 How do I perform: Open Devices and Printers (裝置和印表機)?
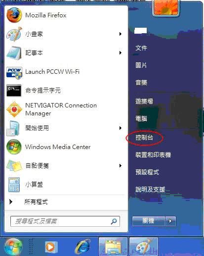[153, 155]
